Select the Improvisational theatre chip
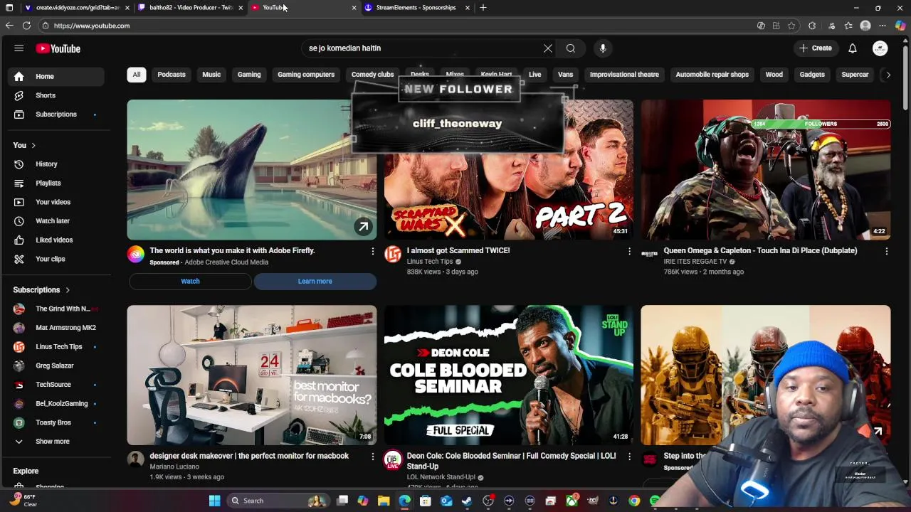This screenshot has width=911, height=512. point(624,75)
